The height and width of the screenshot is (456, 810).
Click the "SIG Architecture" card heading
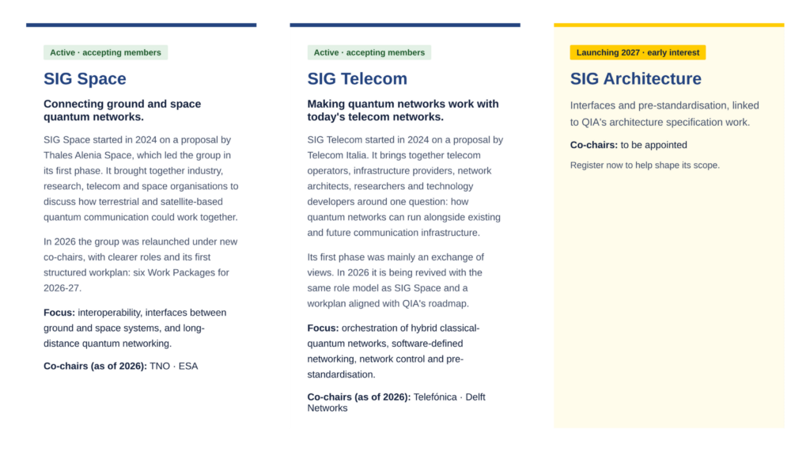[635, 78]
